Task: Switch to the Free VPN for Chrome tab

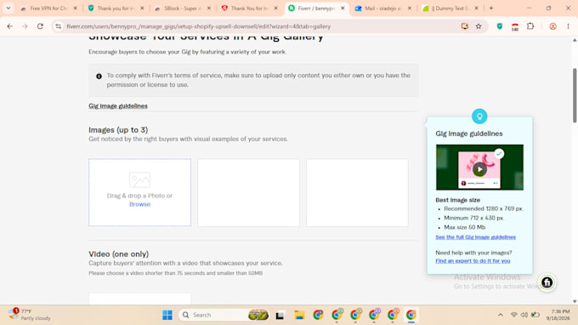Action: tap(48, 9)
